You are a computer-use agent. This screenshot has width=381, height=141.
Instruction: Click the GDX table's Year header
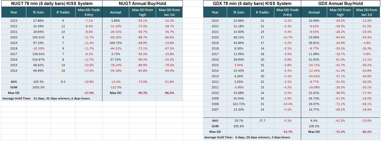[215, 12]
